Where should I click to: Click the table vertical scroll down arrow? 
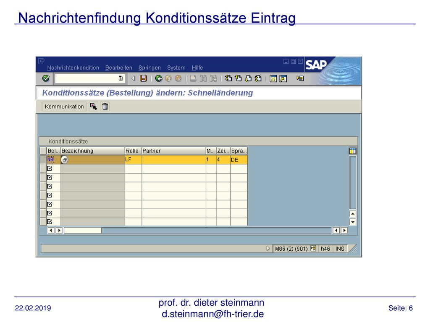[353, 222]
